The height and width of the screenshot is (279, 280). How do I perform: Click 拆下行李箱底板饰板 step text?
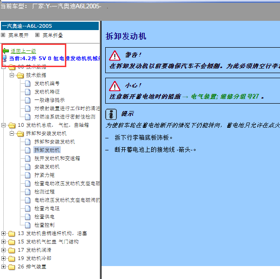point(144,137)
